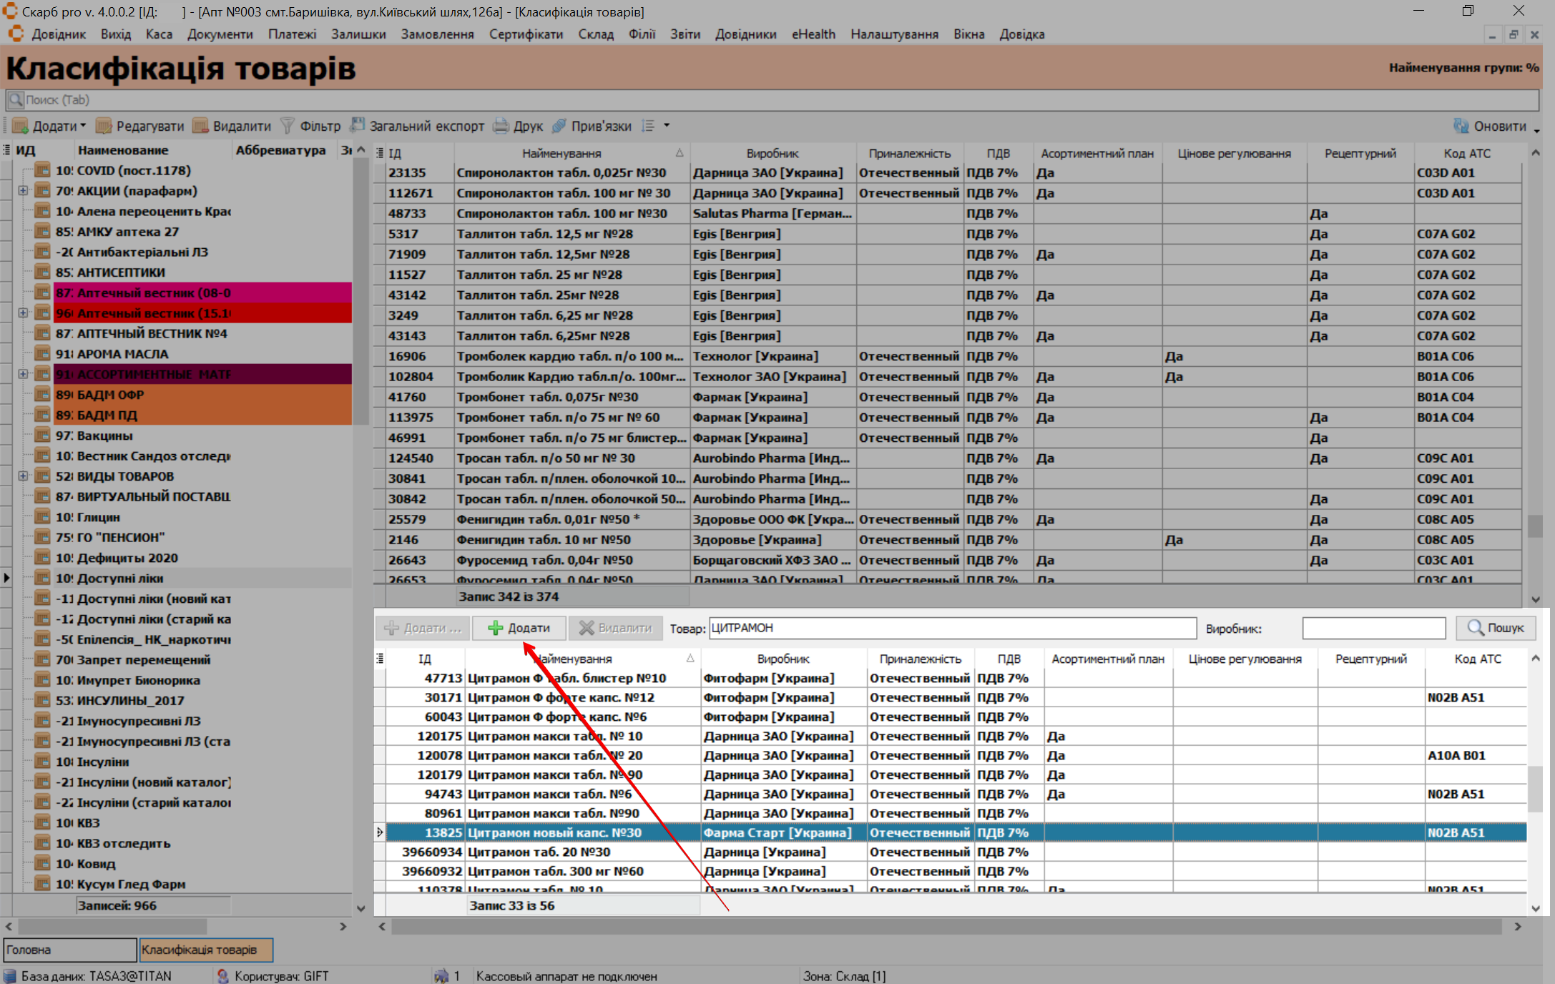The image size is (1555, 984).
Task: Open the list view options dropdown
Action: [666, 126]
